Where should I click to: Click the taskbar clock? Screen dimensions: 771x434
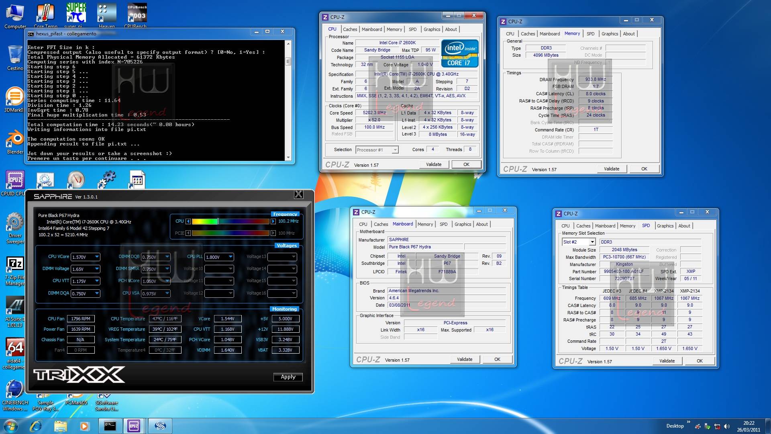[x=749, y=426]
